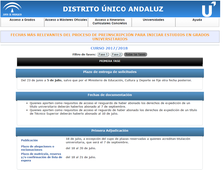Filter by Fase 2
Screen dimensions: 223x170
(x=116, y=55)
